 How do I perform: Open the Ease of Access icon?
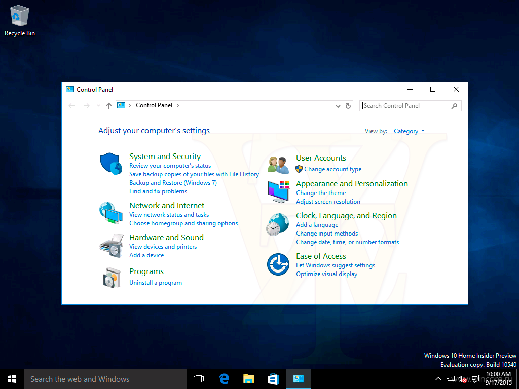(x=278, y=264)
